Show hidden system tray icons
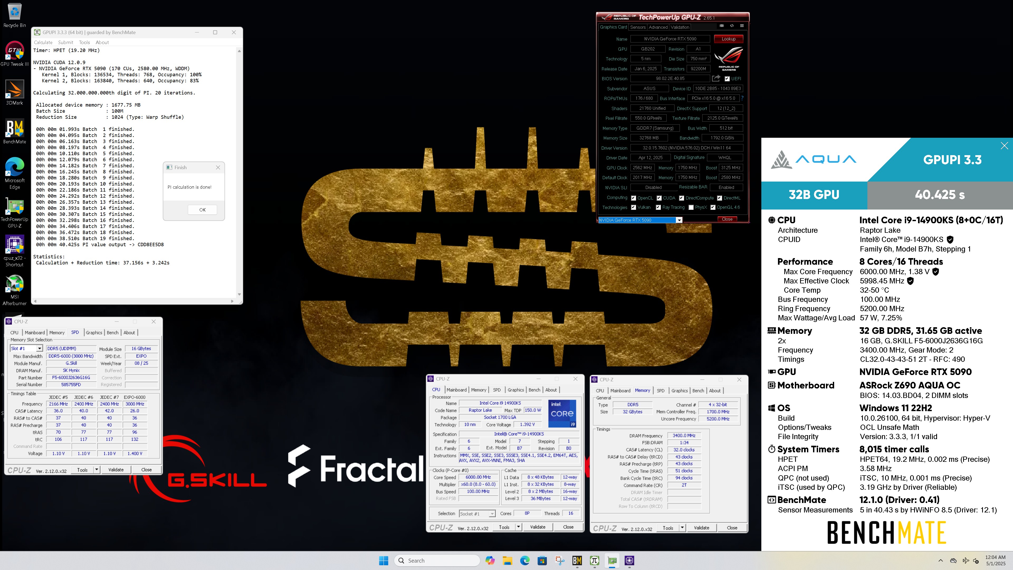Screen dimensions: 1013x570 point(941,560)
